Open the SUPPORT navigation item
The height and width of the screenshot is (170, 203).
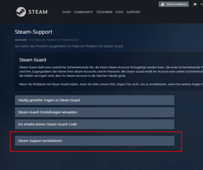point(133,12)
